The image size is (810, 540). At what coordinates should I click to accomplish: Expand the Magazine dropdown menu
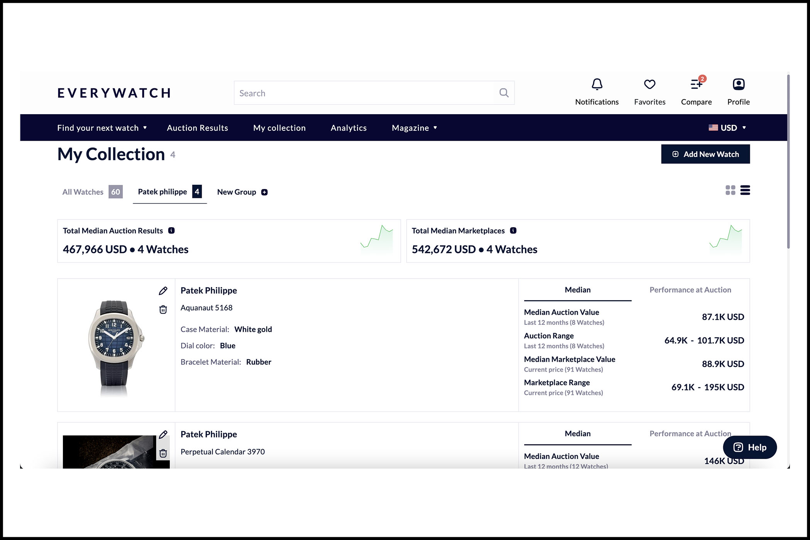tap(414, 128)
